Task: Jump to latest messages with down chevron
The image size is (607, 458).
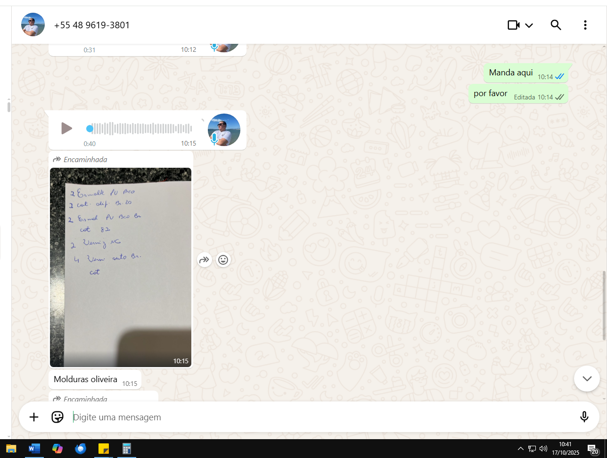Action: pos(587,378)
